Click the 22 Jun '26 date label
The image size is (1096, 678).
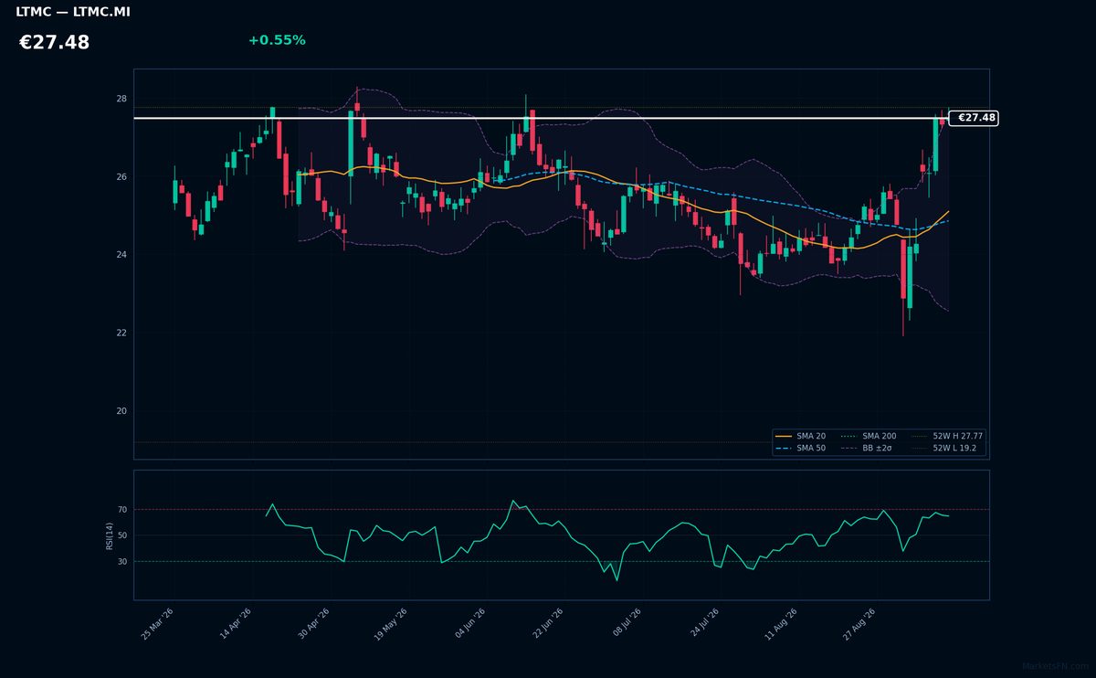[548, 623]
